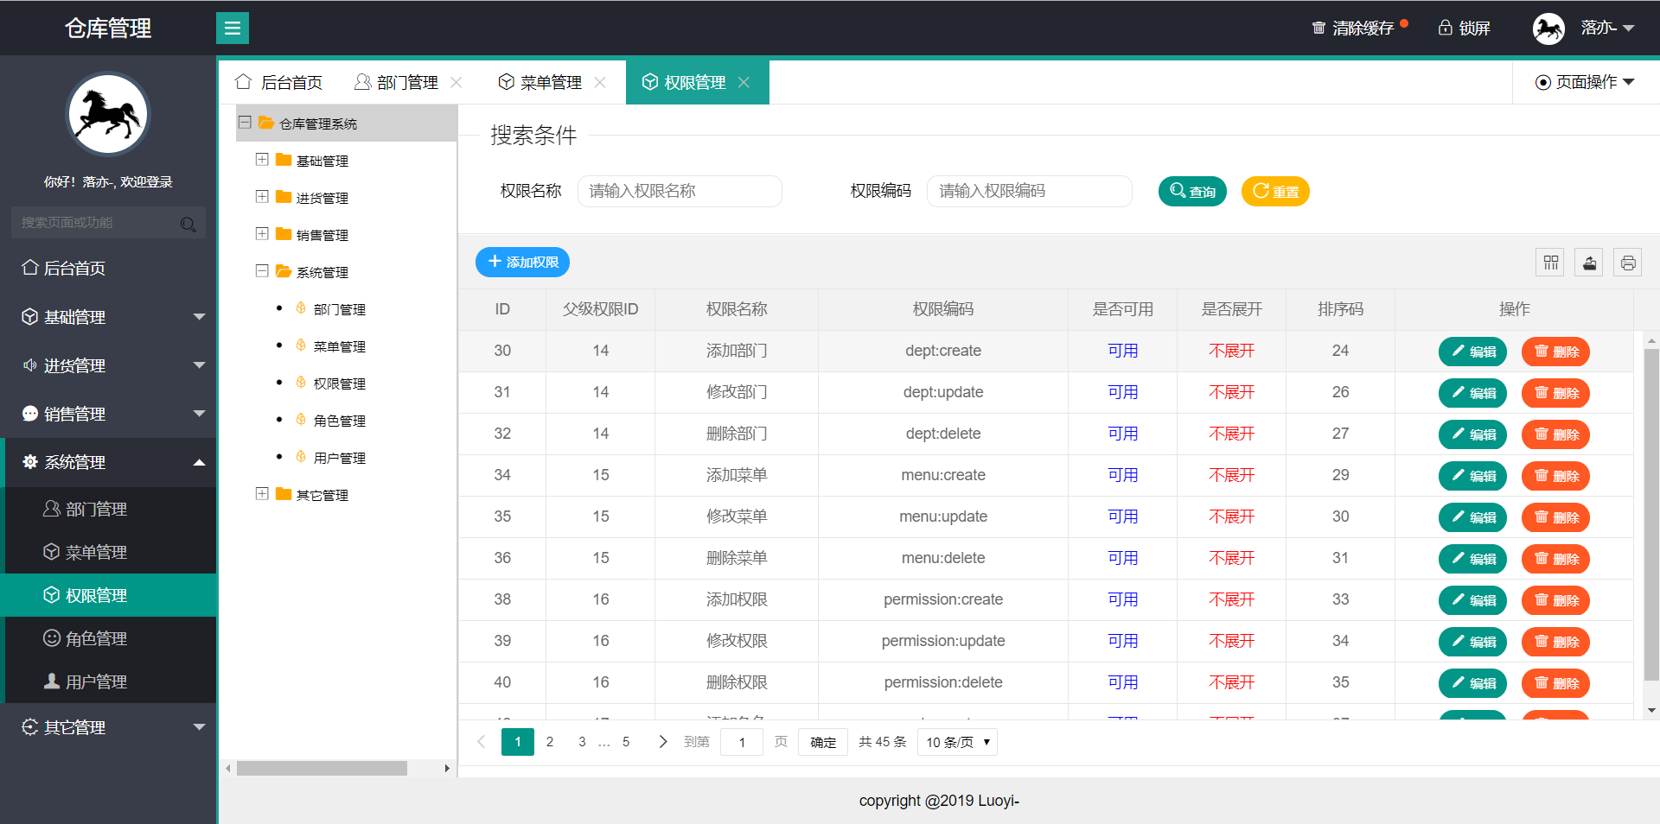Collapse the 系统管理 tree folder

tap(262, 271)
